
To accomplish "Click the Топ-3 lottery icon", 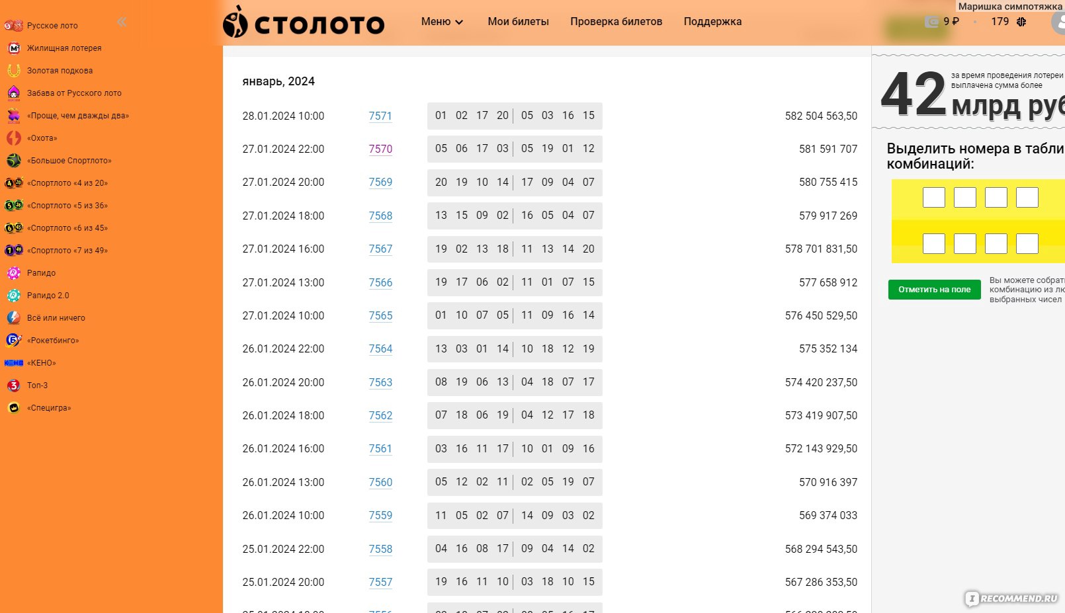I will (14, 386).
